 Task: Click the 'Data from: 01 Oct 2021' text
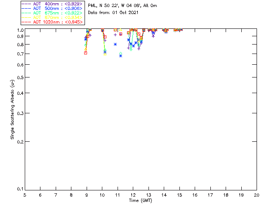[113, 13]
